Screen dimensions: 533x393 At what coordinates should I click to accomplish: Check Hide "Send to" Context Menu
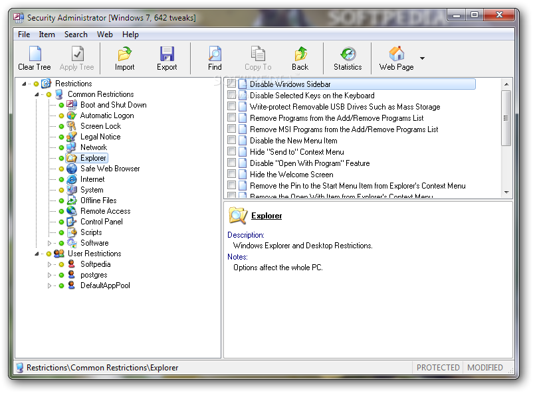[x=231, y=151]
